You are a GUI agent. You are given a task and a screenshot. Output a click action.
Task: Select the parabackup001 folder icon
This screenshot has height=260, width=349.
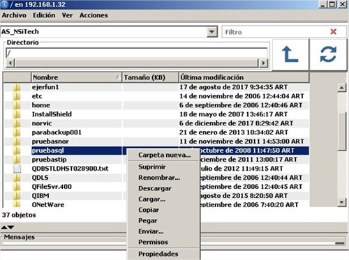(x=17, y=132)
